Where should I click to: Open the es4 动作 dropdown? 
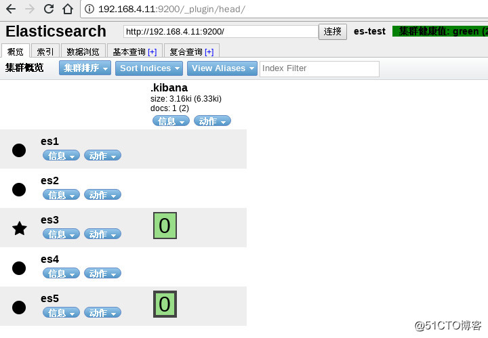[103, 274]
